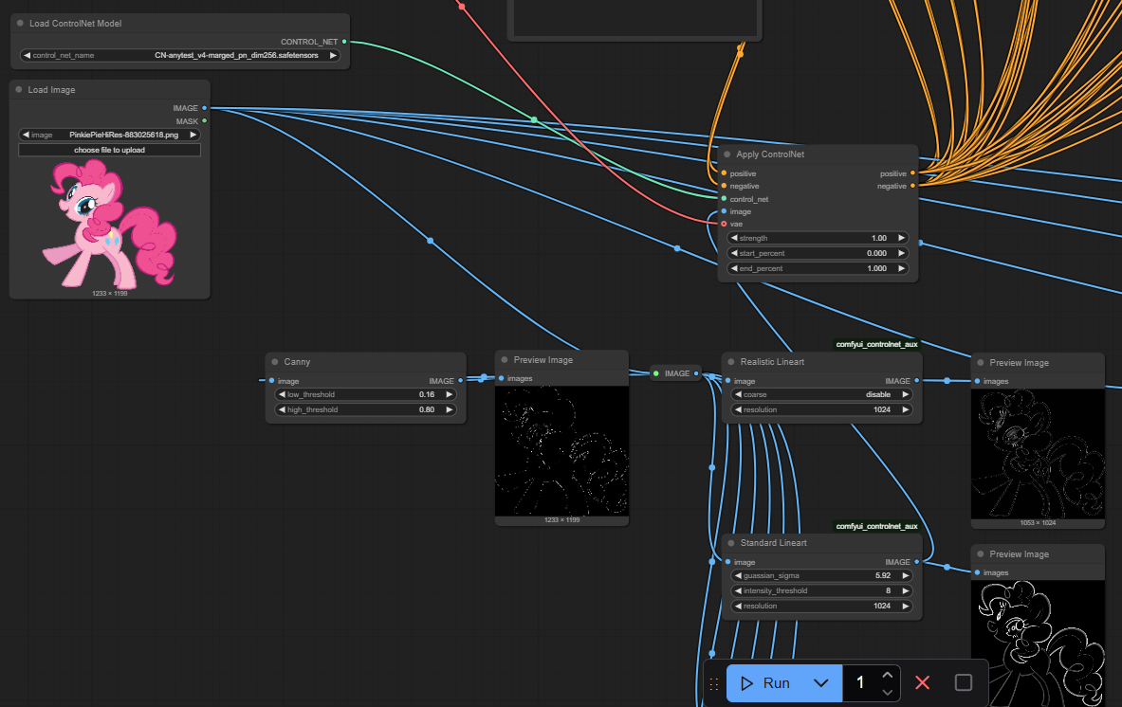The image size is (1122, 707).
Task: Click the end_percent value field
Action: tap(818, 269)
